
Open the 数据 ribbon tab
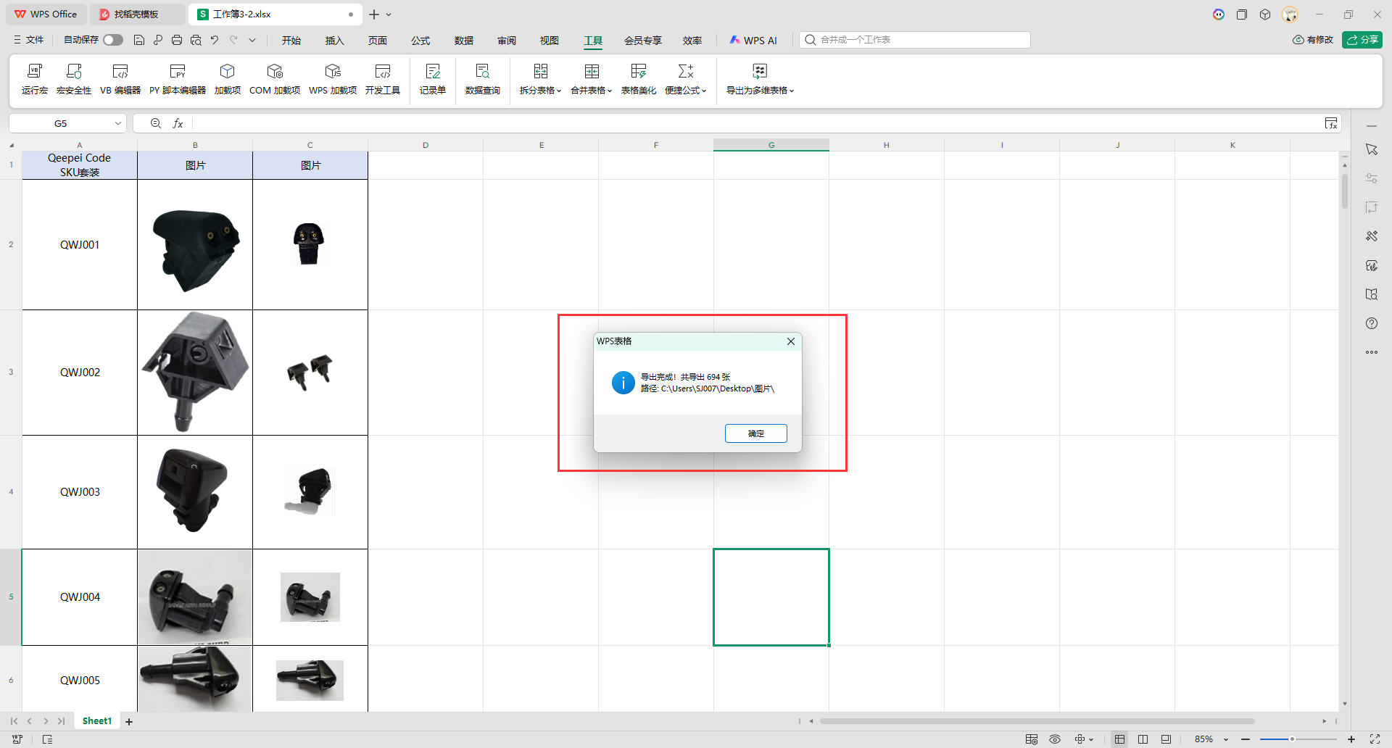click(464, 41)
